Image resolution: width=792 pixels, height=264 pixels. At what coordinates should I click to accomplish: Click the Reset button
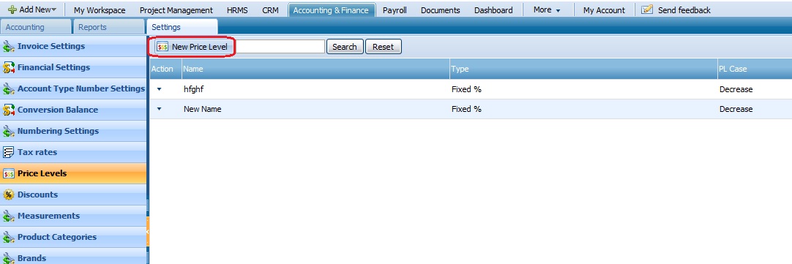tap(383, 47)
